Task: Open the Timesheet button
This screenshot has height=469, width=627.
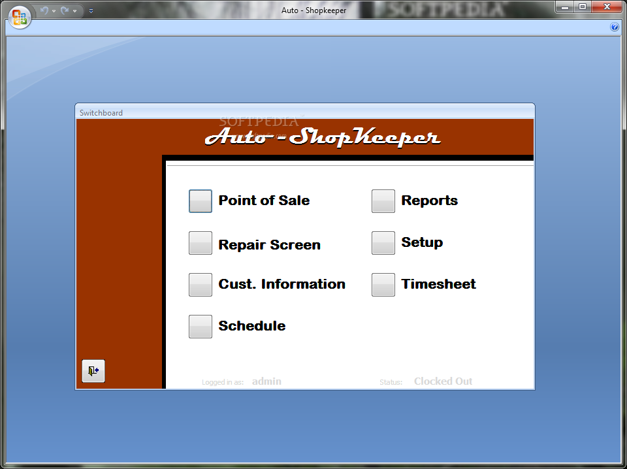Action: point(383,285)
